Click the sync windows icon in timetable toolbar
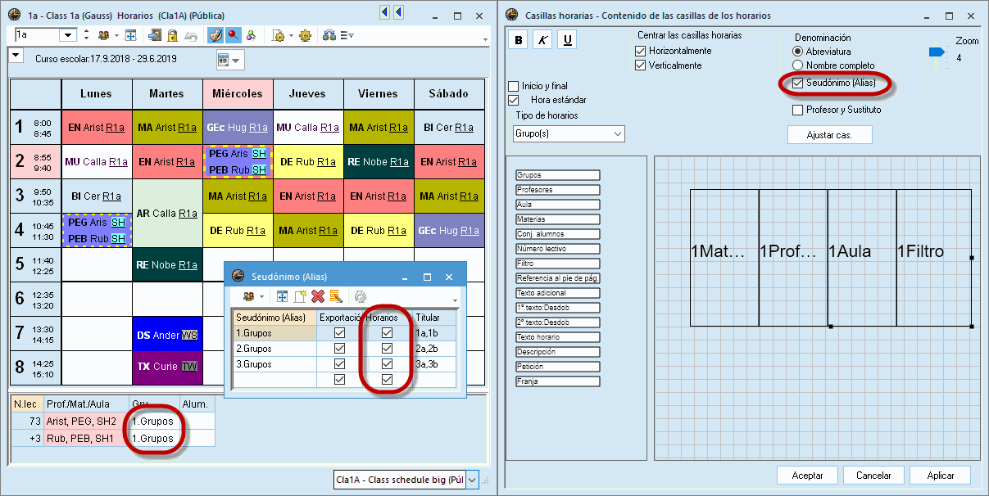 click(329, 35)
